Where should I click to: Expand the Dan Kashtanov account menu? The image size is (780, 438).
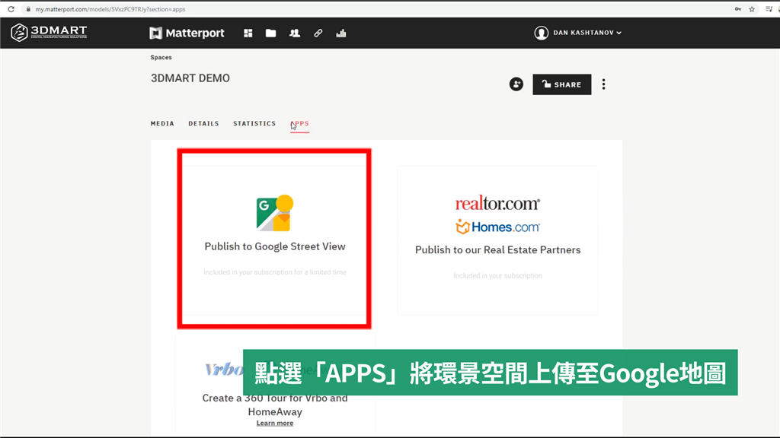(x=587, y=33)
